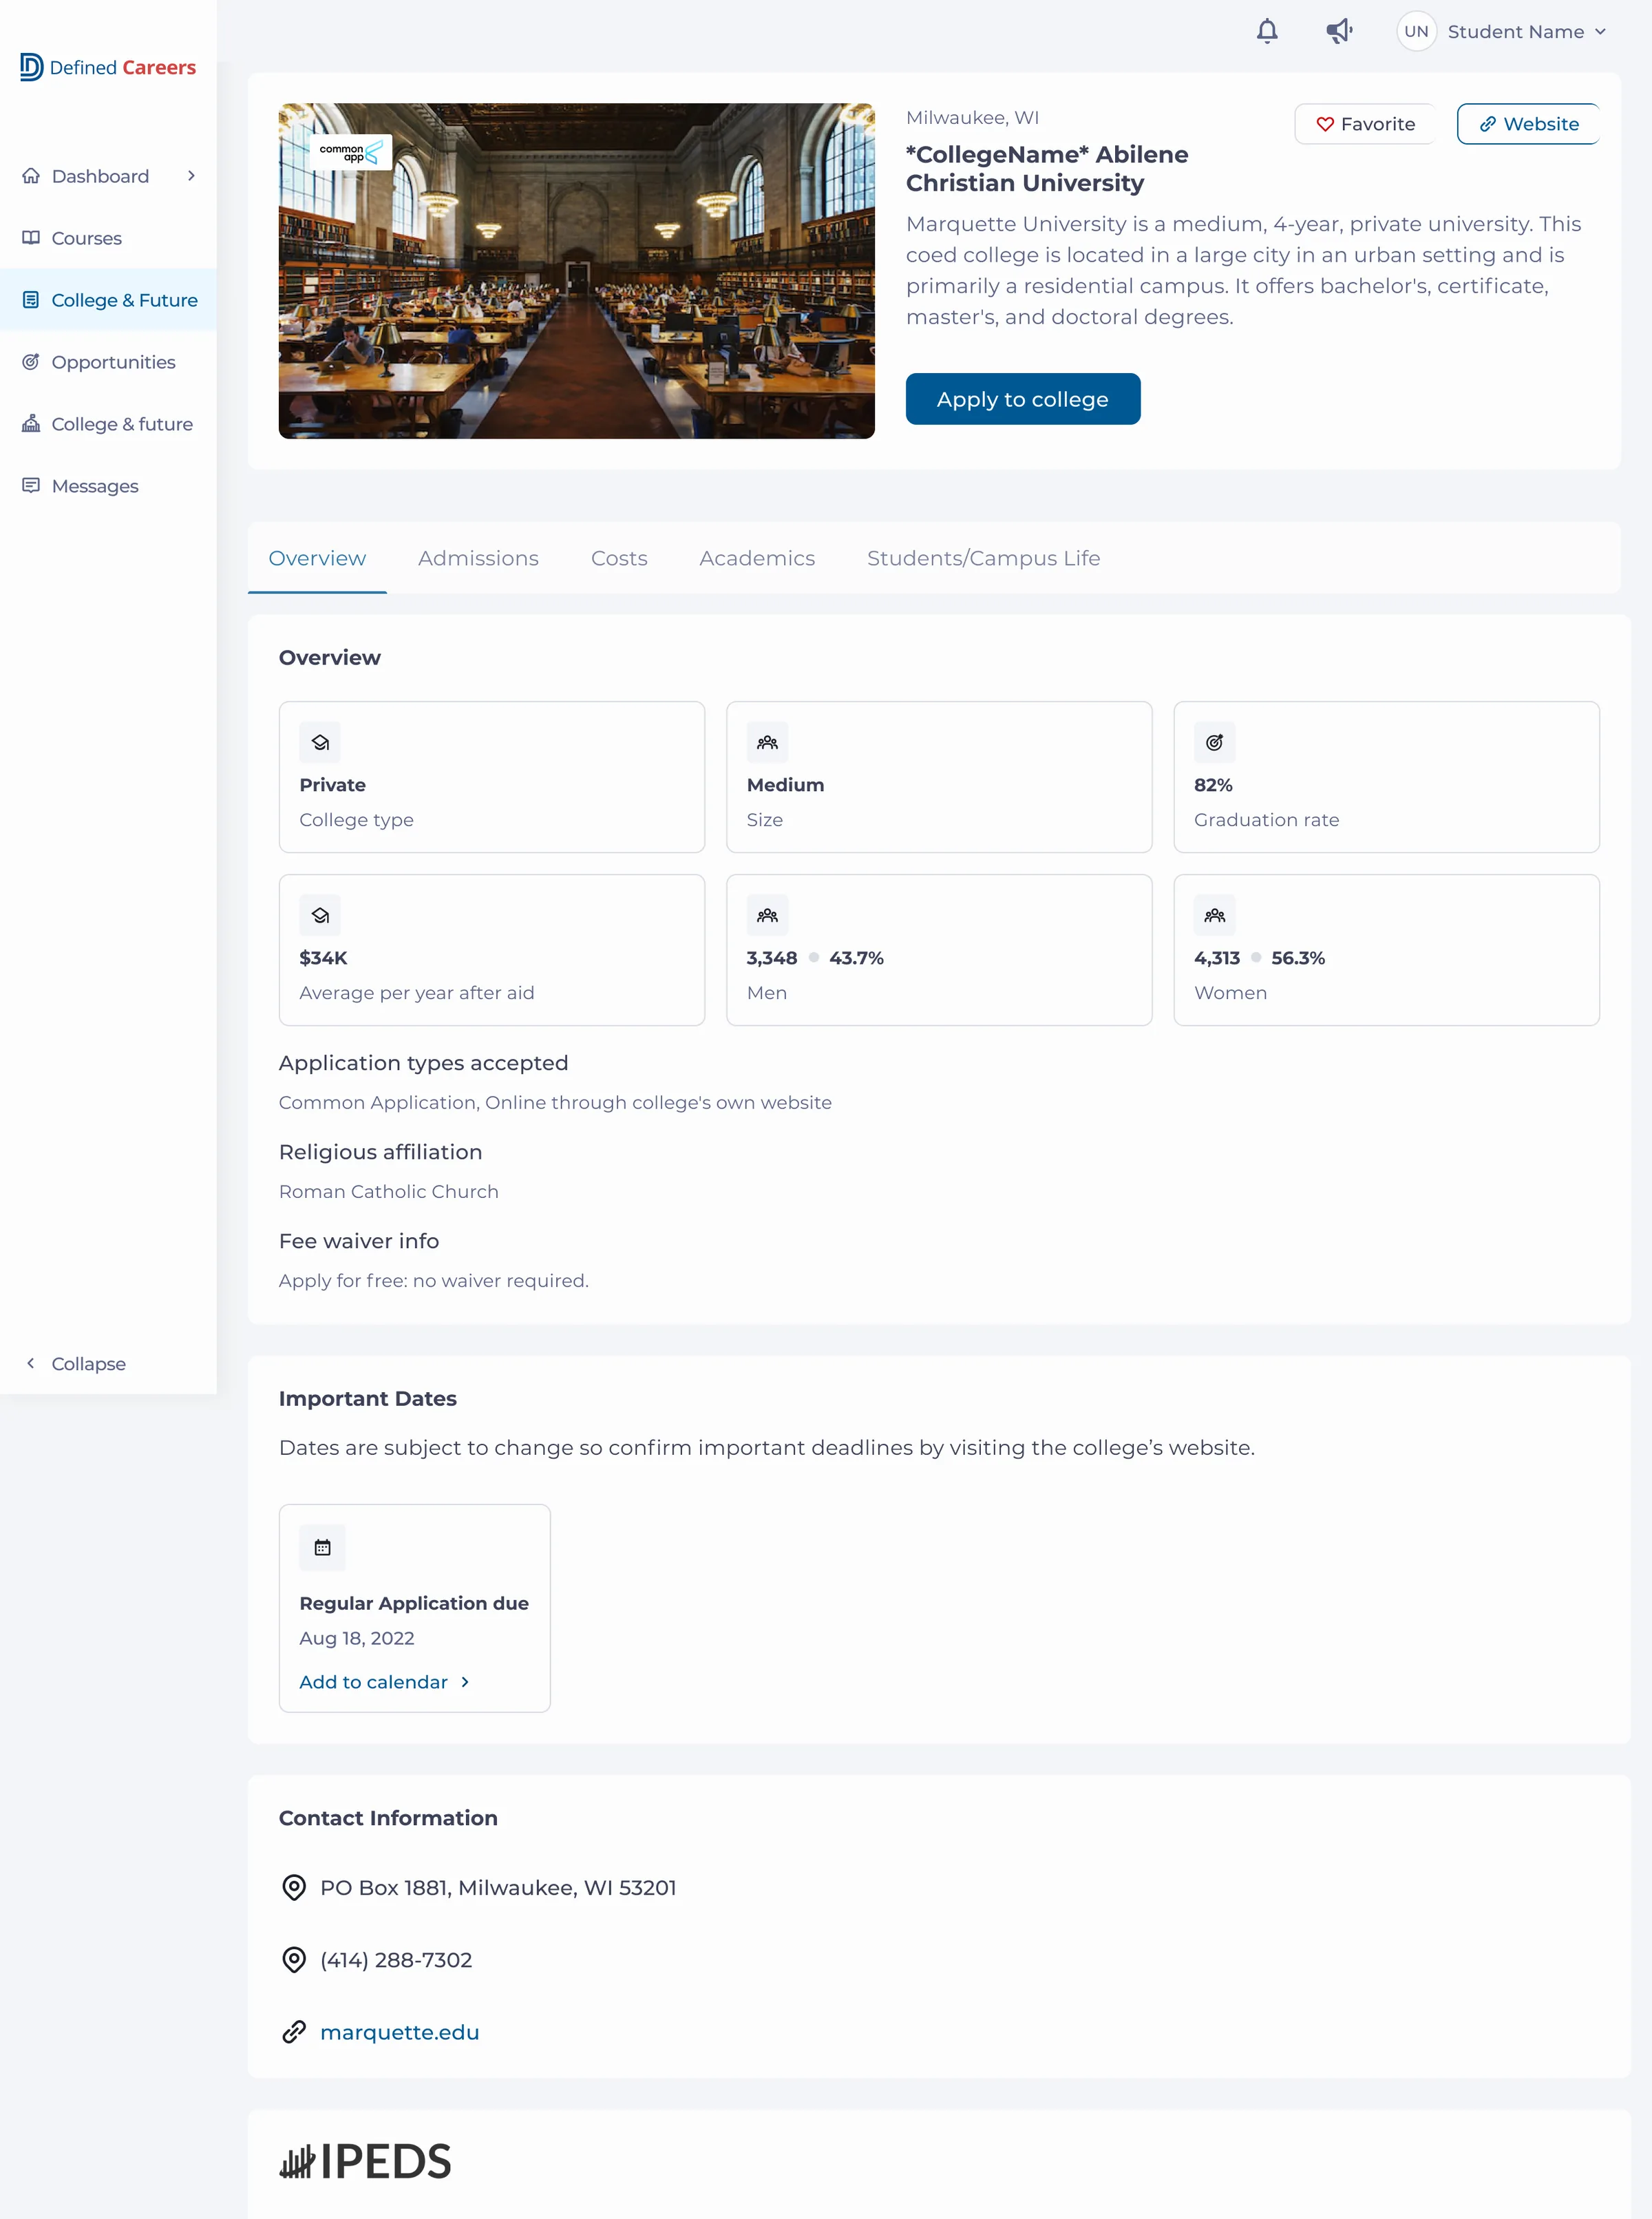Click the Common App badge on the photo
The width and height of the screenshot is (1652, 2219).
[350, 153]
